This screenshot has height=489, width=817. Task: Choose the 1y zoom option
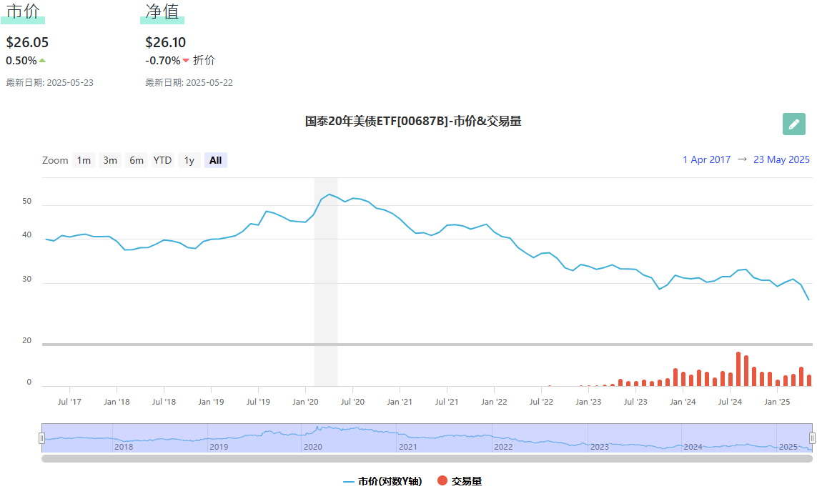tap(189, 160)
